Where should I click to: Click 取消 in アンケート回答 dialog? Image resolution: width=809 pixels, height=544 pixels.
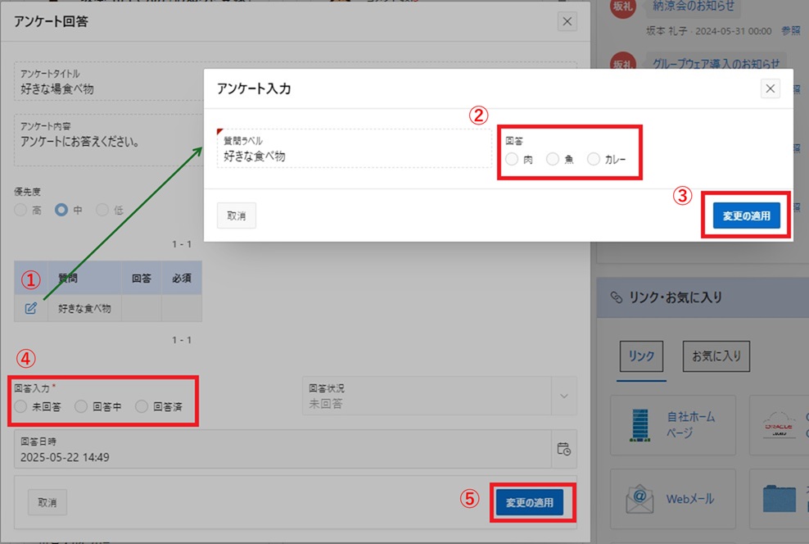point(47,502)
